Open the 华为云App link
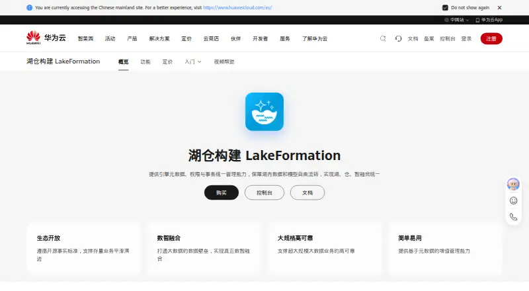This screenshot has width=529, height=291. coord(489,20)
